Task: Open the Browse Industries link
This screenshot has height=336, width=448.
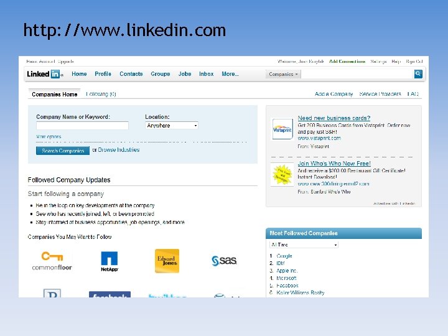Action: [119, 150]
